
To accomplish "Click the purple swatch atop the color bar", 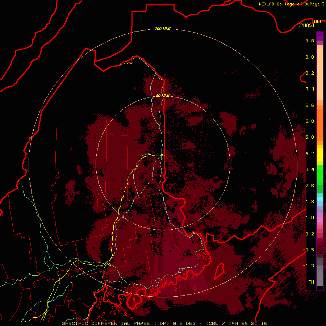I will [x=320, y=36].
